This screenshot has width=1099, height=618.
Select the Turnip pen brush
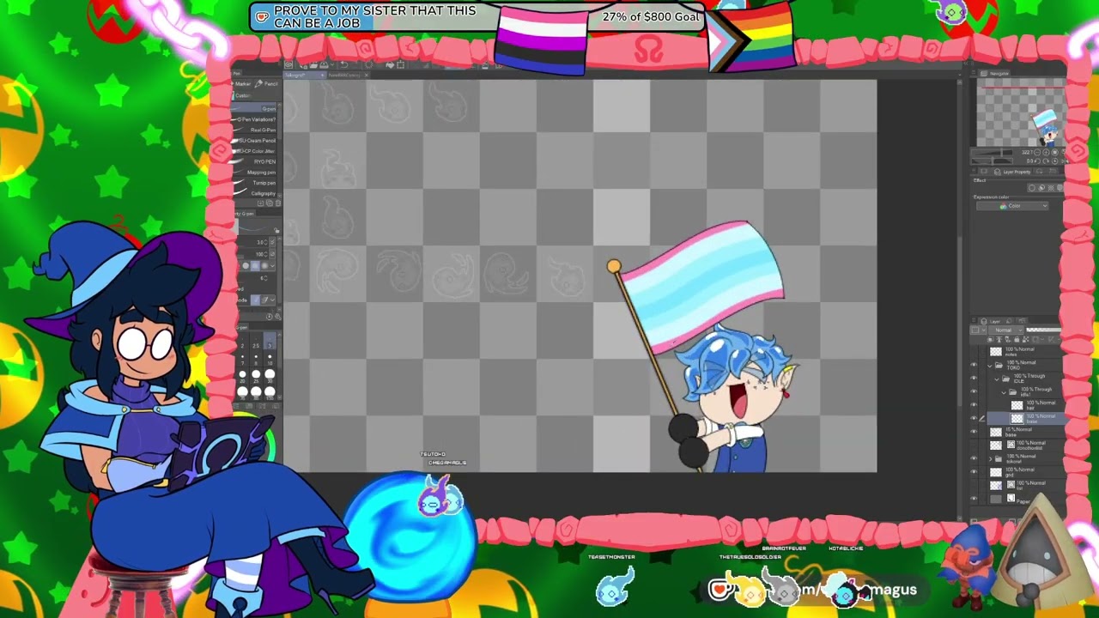[254, 183]
